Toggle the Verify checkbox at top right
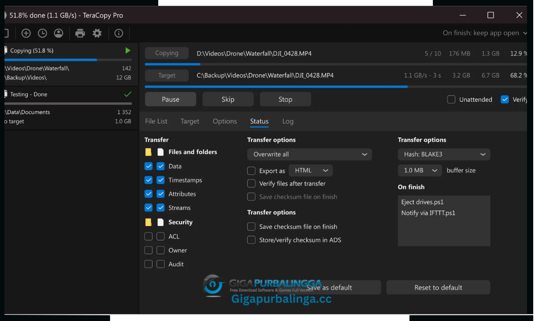This screenshot has width=535, height=321. coord(505,99)
